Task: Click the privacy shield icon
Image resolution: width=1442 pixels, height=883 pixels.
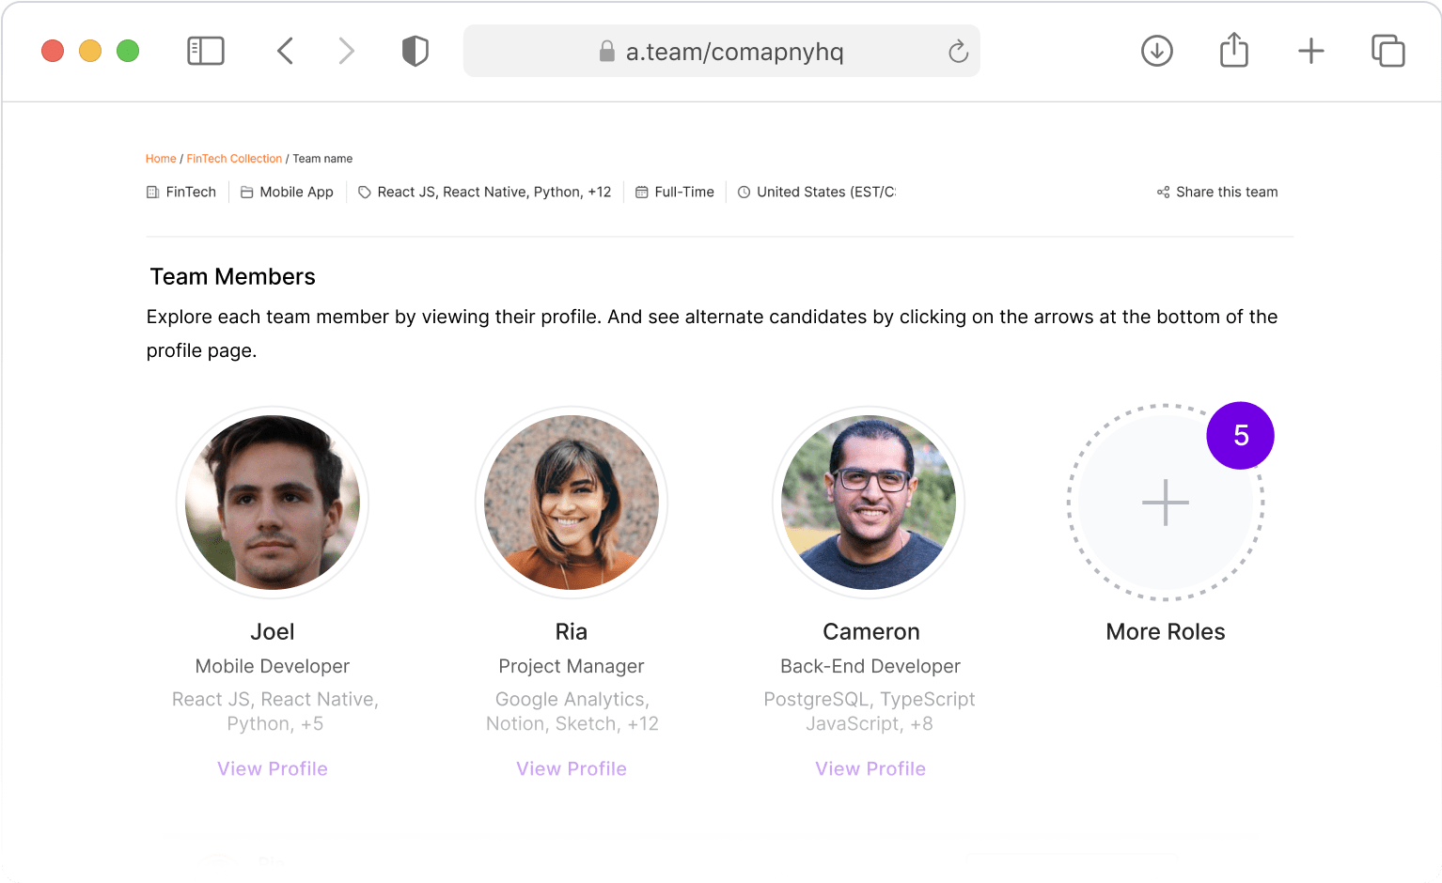Action: point(415,51)
